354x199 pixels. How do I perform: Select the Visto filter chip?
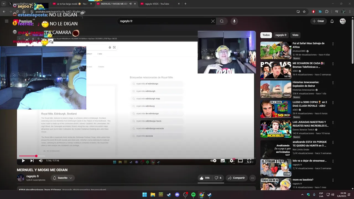[x=295, y=35]
